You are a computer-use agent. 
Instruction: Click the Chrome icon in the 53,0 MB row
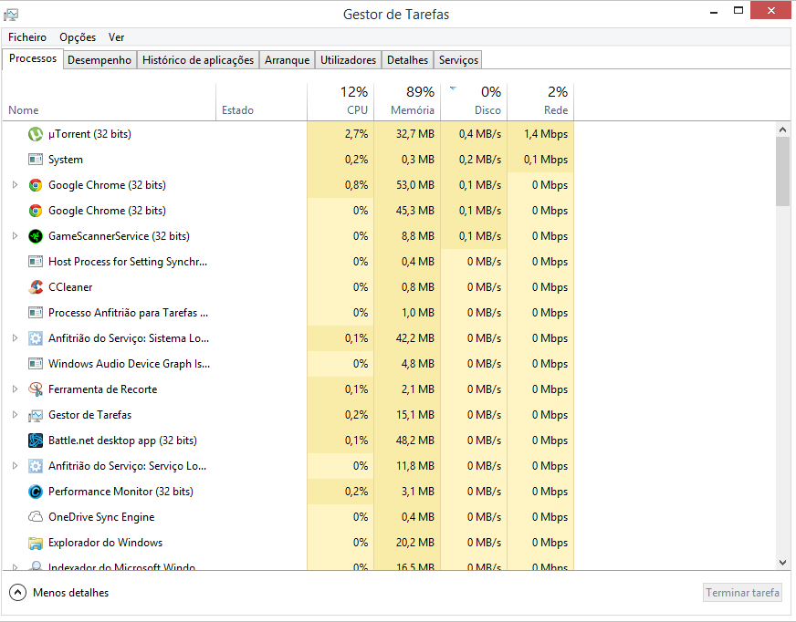tap(35, 185)
